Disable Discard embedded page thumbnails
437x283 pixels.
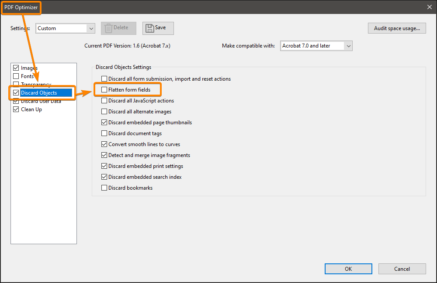[104, 122]
